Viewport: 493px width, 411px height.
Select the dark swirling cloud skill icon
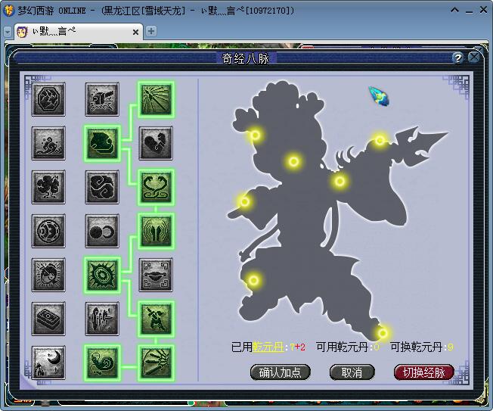[102, 187]
